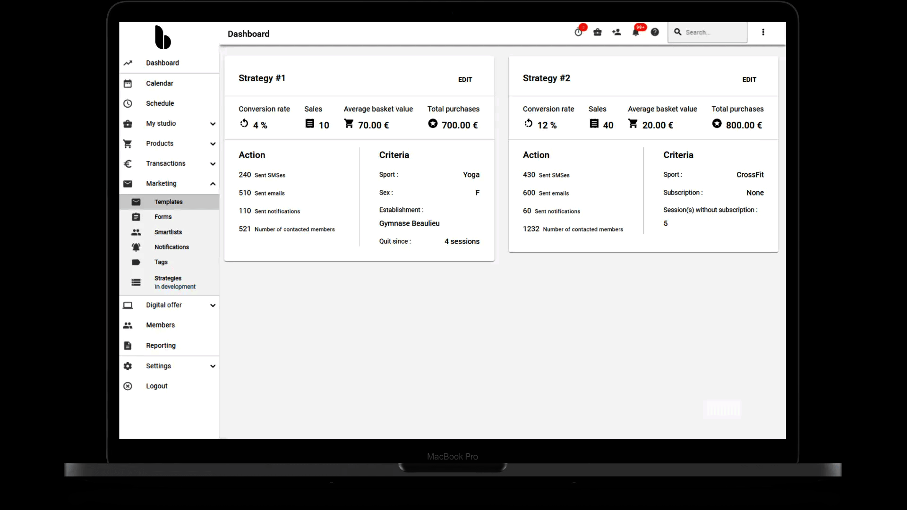Click the Logout circle-x icon
The width and height of the screenshot is (907, 510).
(x=128, y=386)
